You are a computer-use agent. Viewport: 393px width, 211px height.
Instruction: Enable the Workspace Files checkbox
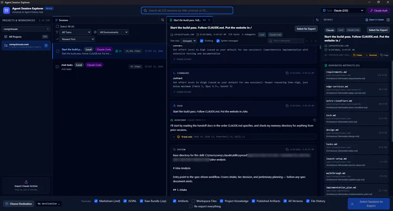coord(193,201)
